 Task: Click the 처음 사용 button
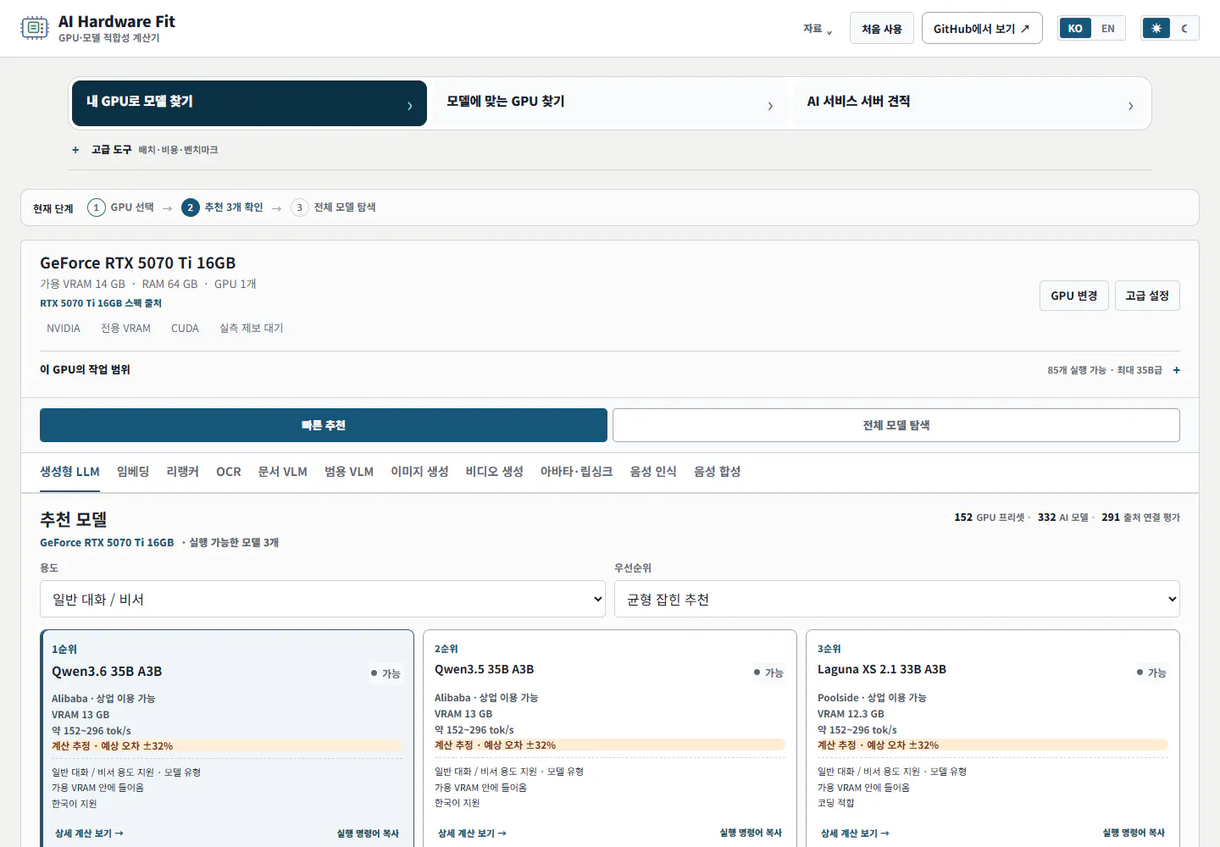(x=882, y=29)
